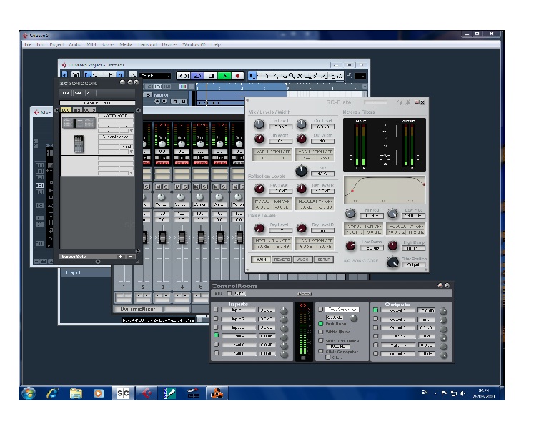Image resolution: width=549 pixels, height=439 pixels.
Task: Click the Windows Start orb
Action: click(29, 393)
